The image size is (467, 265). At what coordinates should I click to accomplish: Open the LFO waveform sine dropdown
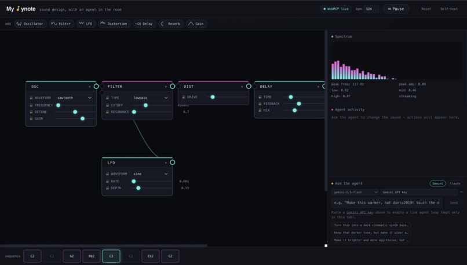point(151,174)
